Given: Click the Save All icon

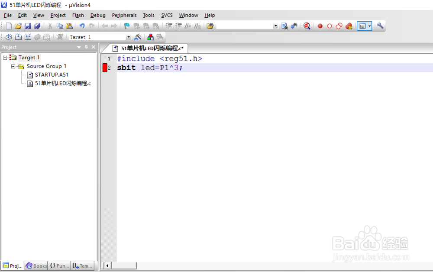Looking at the screenshot, I should click(x=37, y=26).
